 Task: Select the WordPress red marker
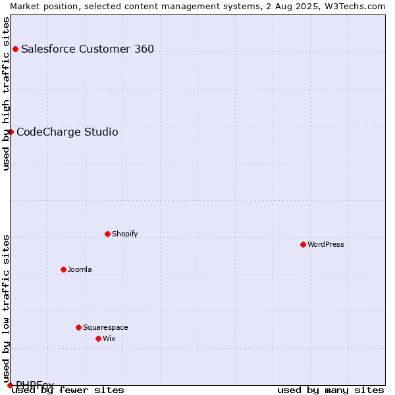(x=303, y=245)
